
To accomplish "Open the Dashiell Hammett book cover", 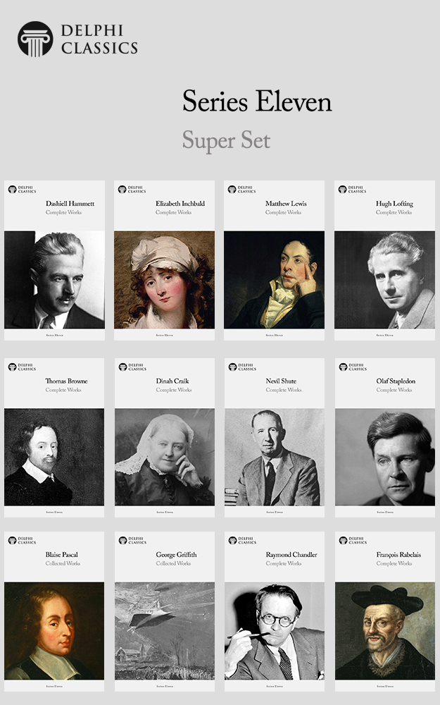I will (x=54, y=260).
